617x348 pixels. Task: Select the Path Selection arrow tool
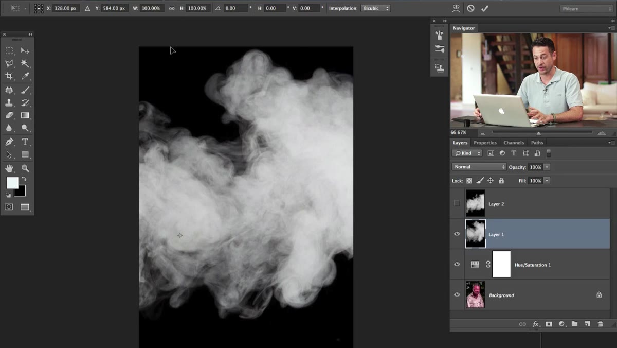pos(9,154)
